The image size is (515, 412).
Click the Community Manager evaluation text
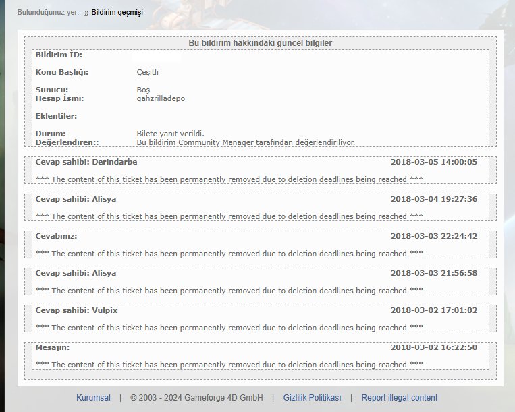pyautogui.click(x=246, y=142)
